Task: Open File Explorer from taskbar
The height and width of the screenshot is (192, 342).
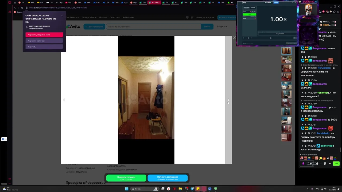Action: (180, 189)
